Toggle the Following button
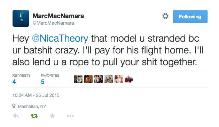Viewport: 219px width, 127px height. point(190,17)
